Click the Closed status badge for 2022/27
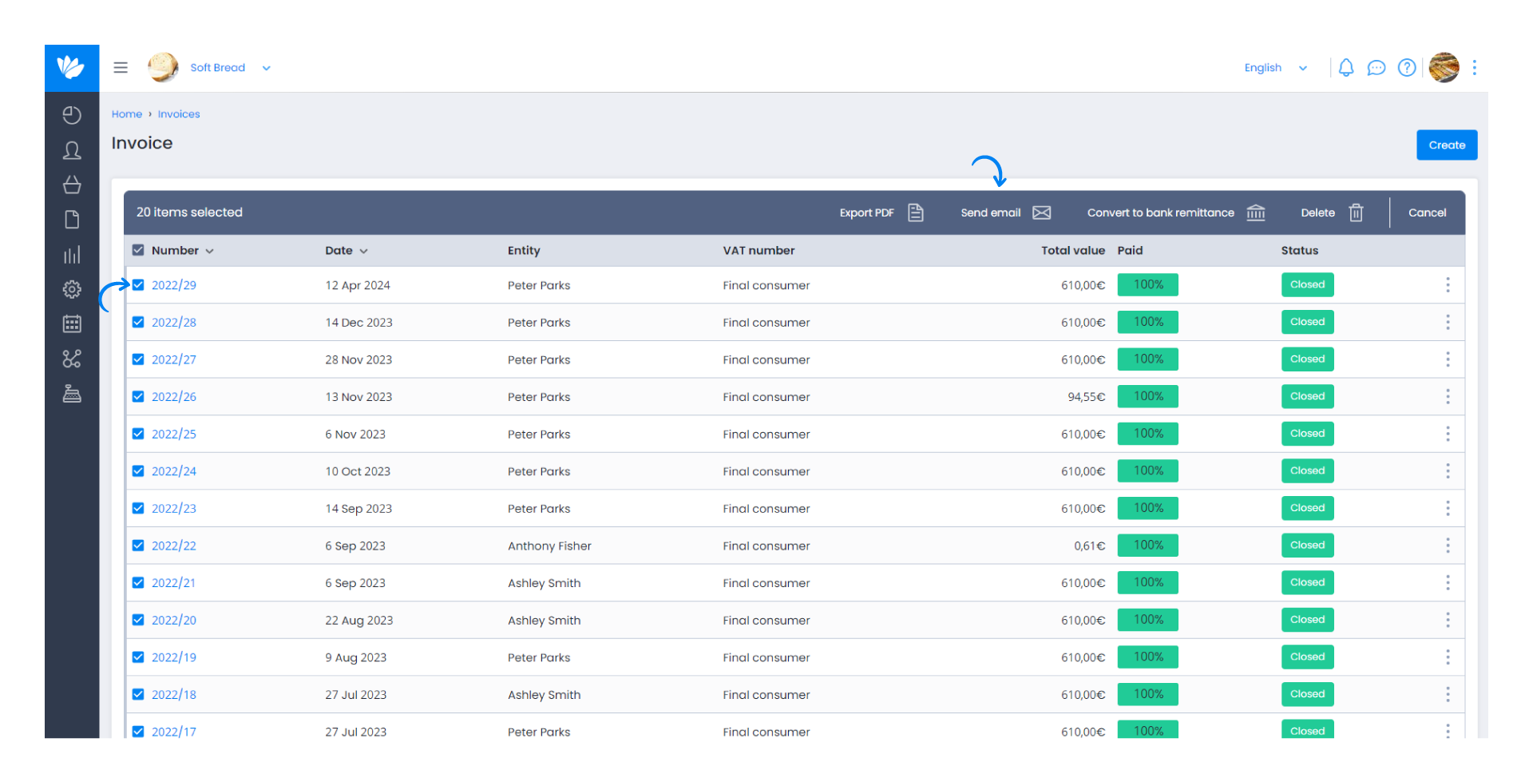Image resolution: width=1533 pixels, height=782 pixels. coord(1307,359)
